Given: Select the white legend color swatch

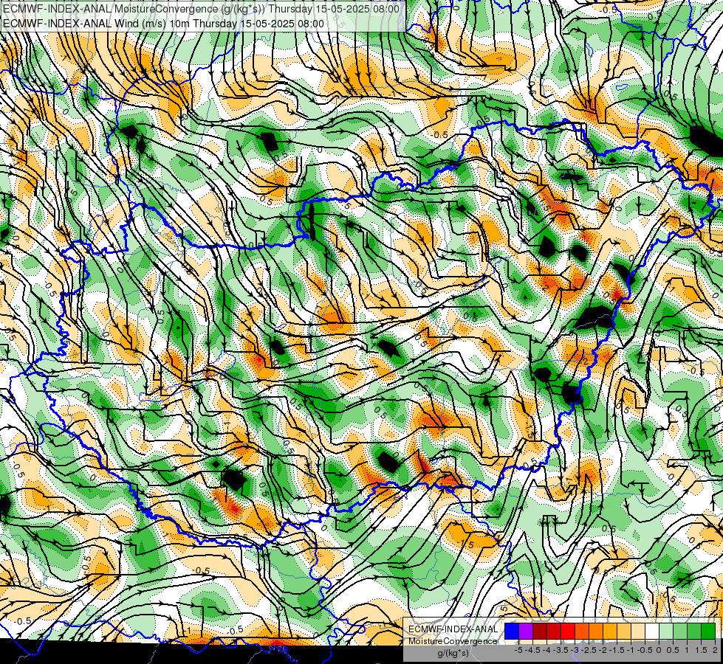Looking at the screenshot, I should click(652, 631).
